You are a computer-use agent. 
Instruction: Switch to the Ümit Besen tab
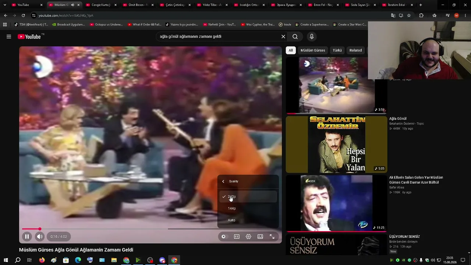click(138, 5)
